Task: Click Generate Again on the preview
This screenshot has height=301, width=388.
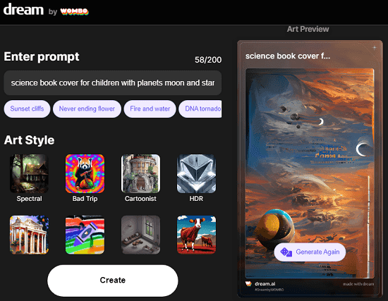Action: 310,252
